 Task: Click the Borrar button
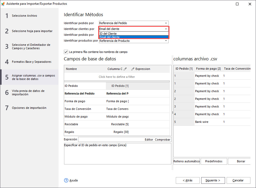pyautogui.click(x=239, y=161)
